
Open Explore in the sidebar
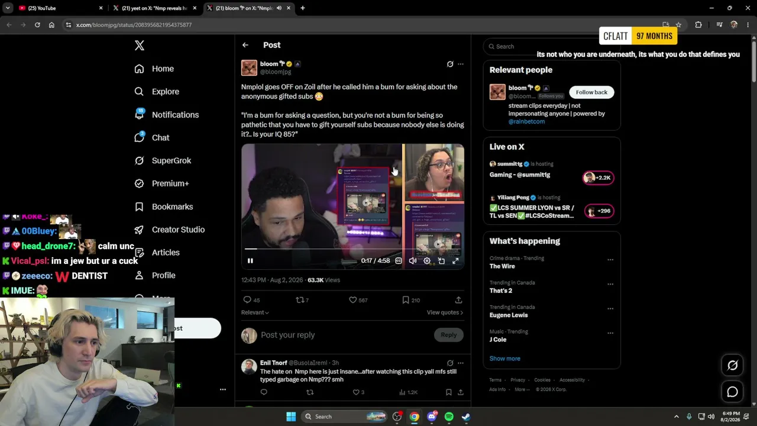tap(157, 92)
